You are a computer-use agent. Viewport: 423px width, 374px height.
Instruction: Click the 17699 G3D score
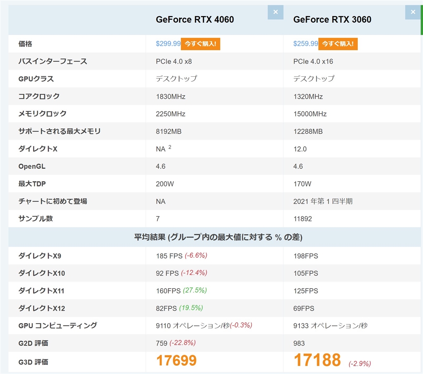[x=176, y=360]
